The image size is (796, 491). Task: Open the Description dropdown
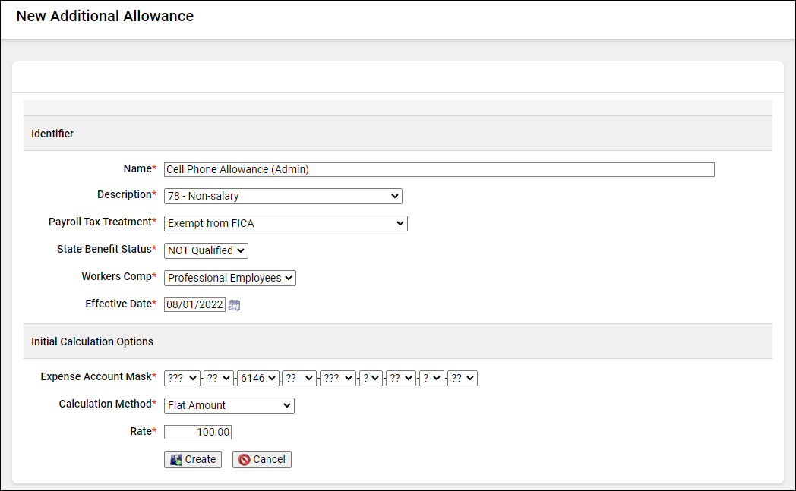(283, 196)
